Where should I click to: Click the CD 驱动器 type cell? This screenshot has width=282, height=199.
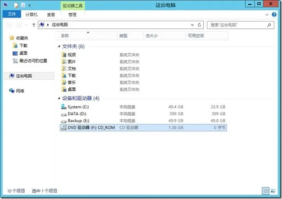click(x=129, y=128)
